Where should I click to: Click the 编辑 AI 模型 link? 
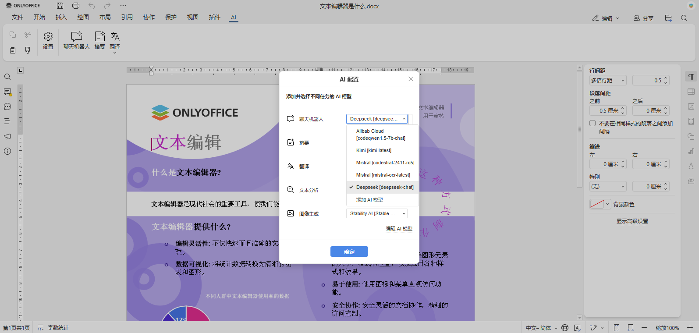point(399,229)
